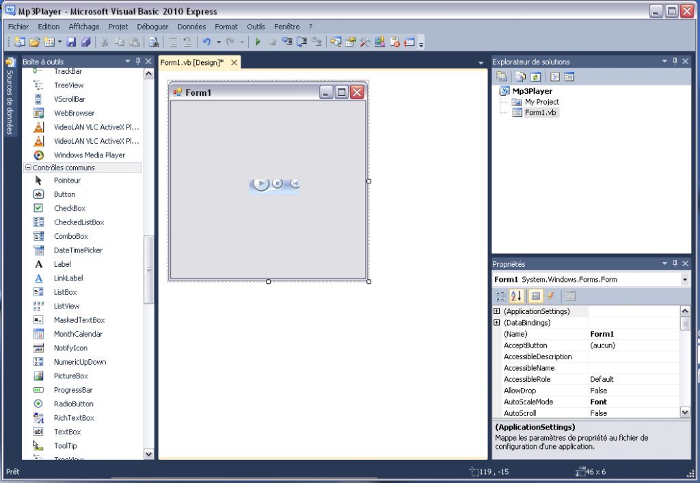Viewport: 700px width, 483px height.
Task: Open the Fichier menu
Action: click(18, 27)
